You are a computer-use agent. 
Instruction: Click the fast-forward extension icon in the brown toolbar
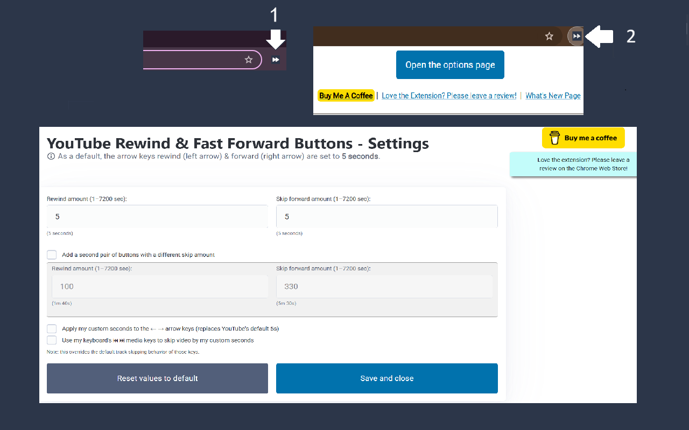coord(576,36)
